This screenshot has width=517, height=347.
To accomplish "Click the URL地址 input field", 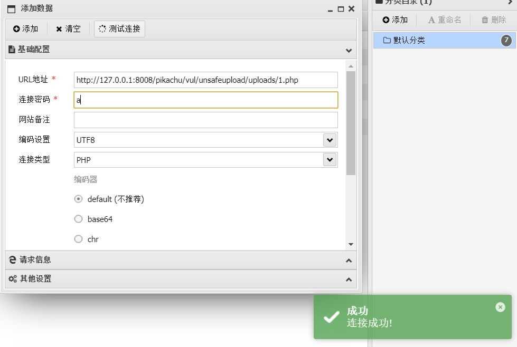I will coord(206,80).
